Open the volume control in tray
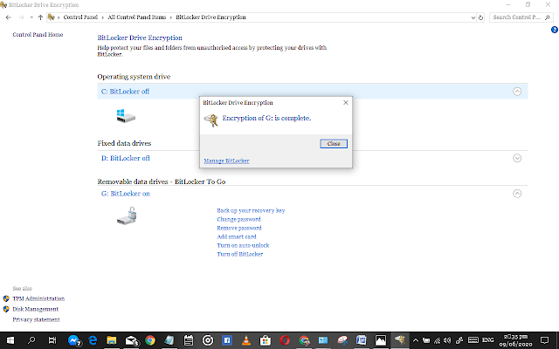Image resolution: width=559 pixels, height=349 pixels. pyautogui.click(x=447, y=340)
